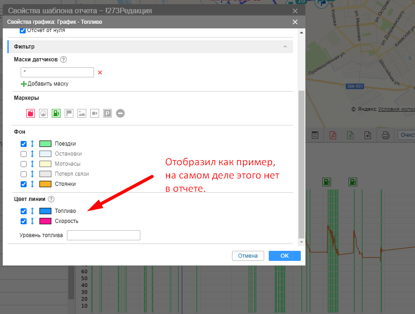Screen dimensions: 415x314
Task: Select the fuel canister marker icon
Action: click(x=31, y=113)
